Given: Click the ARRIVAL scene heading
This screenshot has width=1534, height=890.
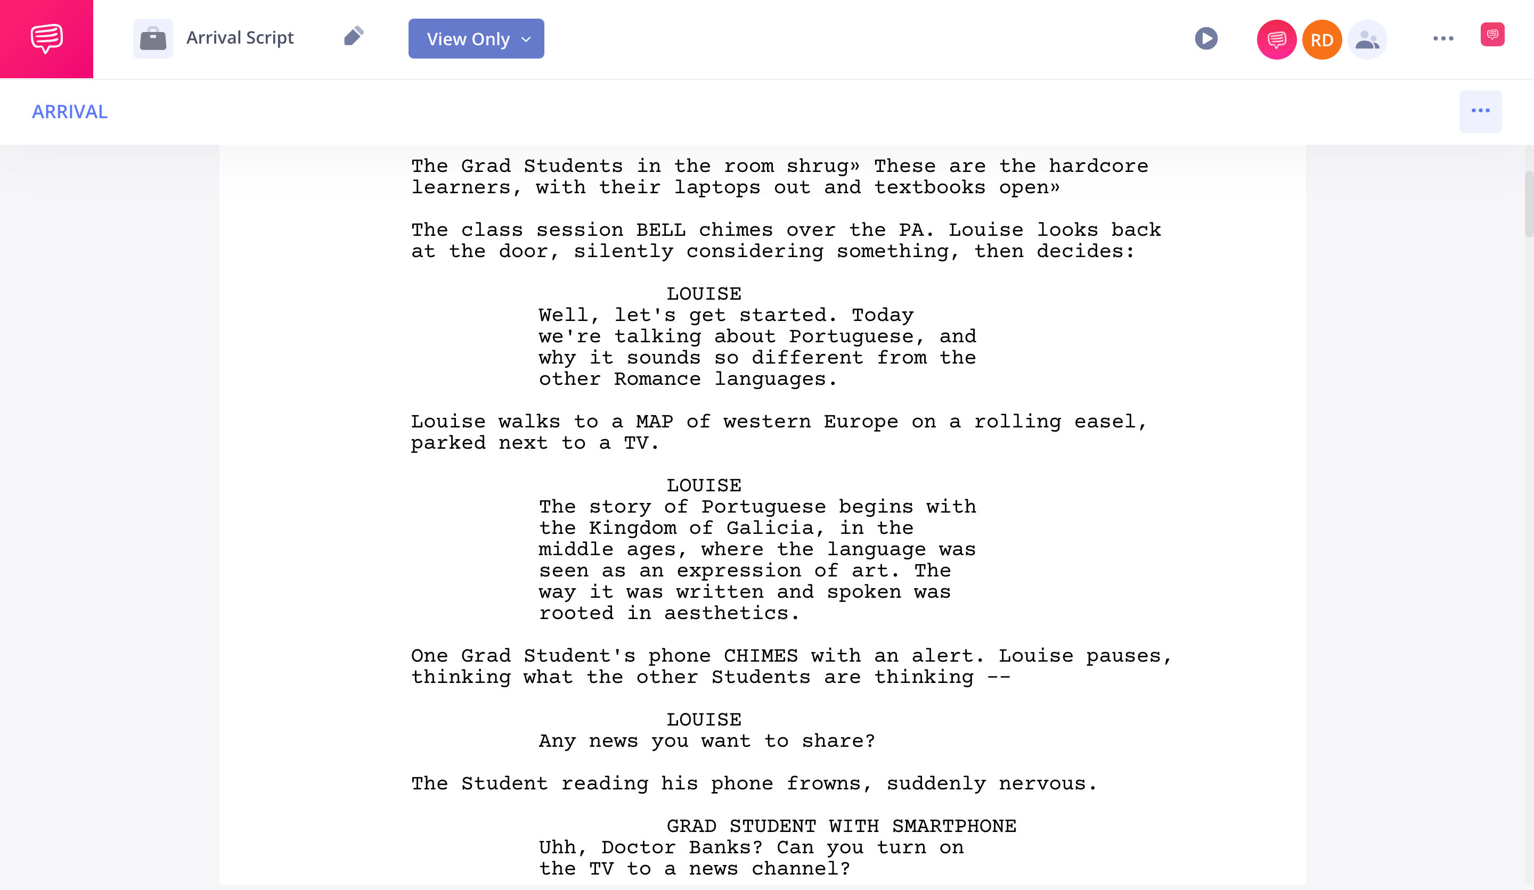Looking at the screenshot, I should click(x=70, y=111).
